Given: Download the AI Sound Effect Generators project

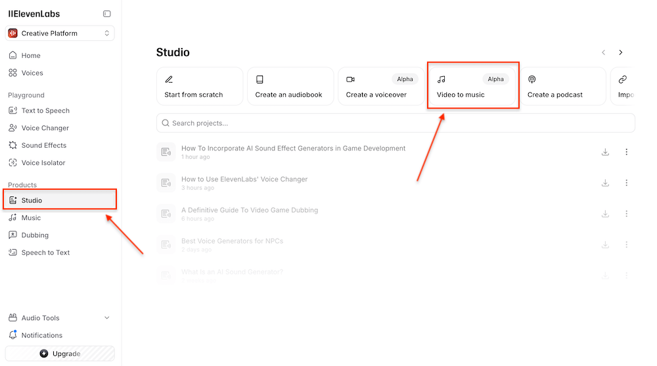Looking at the screenshot, I should (605, 152).
